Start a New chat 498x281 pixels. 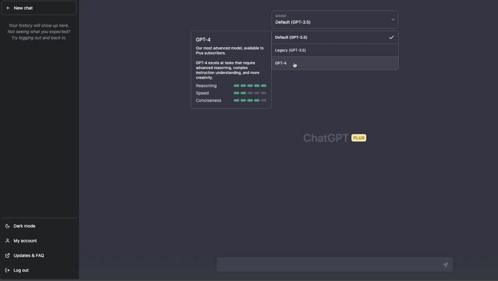[39, 8]
